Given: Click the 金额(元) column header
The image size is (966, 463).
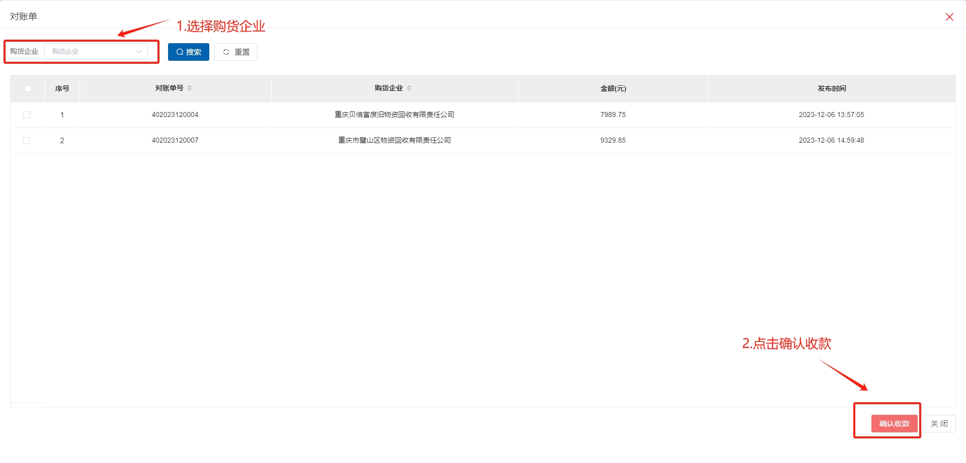Looking at the screenshot, I should [x=613, y=88].
